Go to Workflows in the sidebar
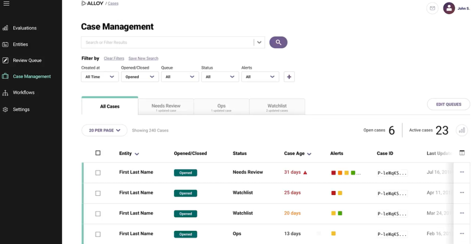This screenshot has height=244, width=472. tap(24, 93)
